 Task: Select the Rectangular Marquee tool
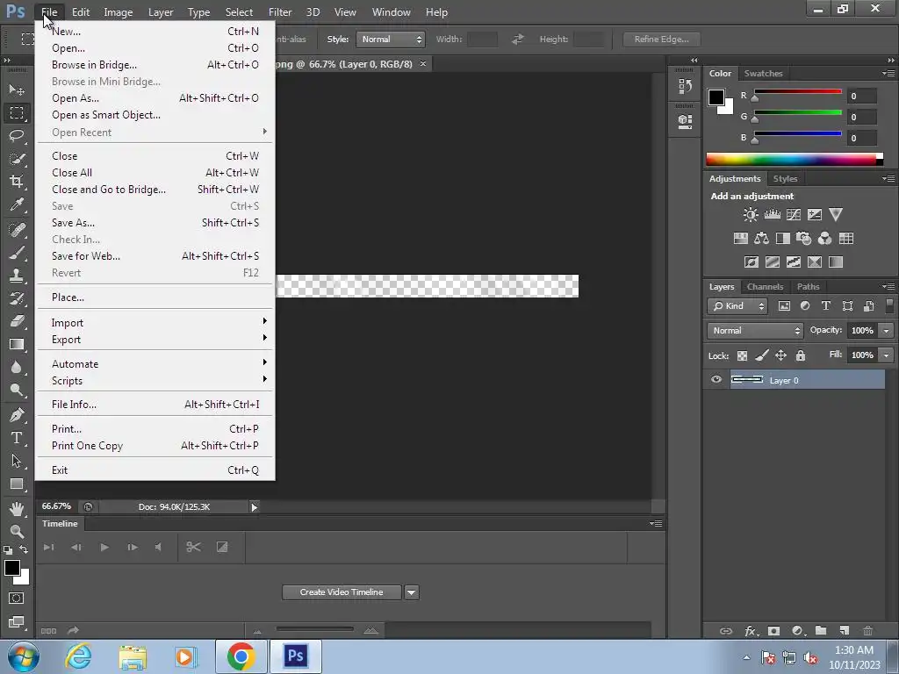click(17, 113)
